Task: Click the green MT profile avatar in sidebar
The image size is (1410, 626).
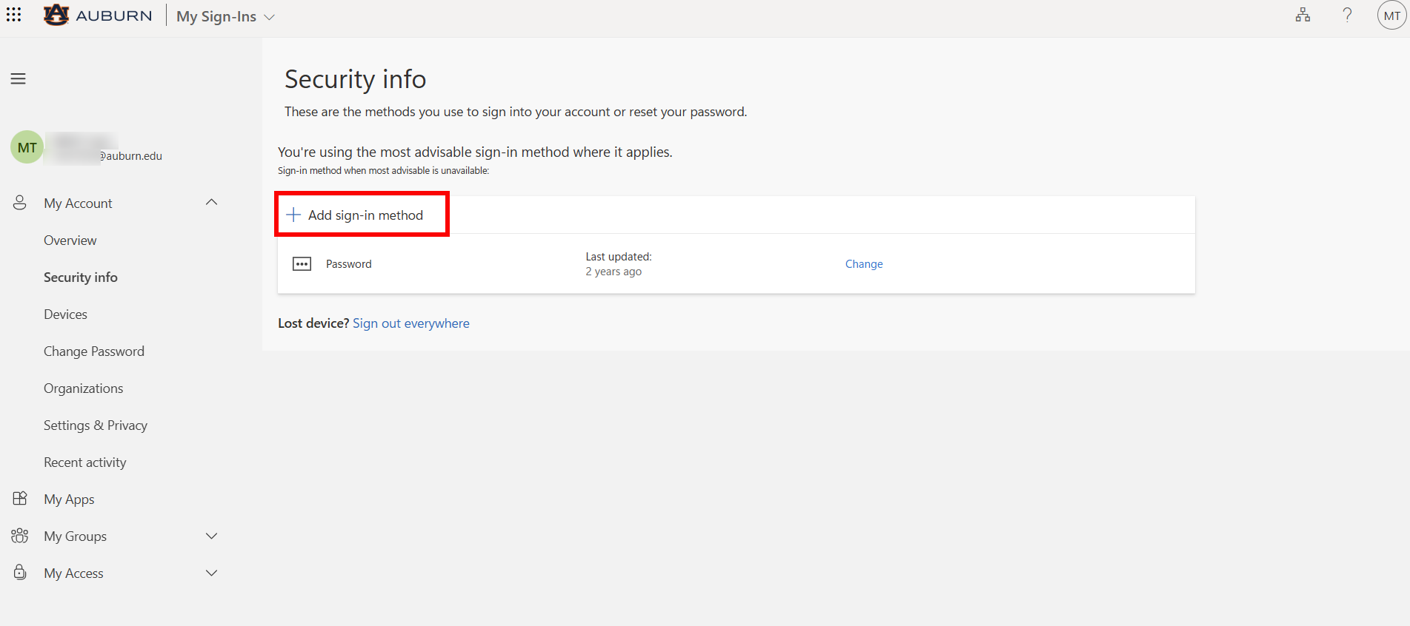Action: click(x=27, y=147)
